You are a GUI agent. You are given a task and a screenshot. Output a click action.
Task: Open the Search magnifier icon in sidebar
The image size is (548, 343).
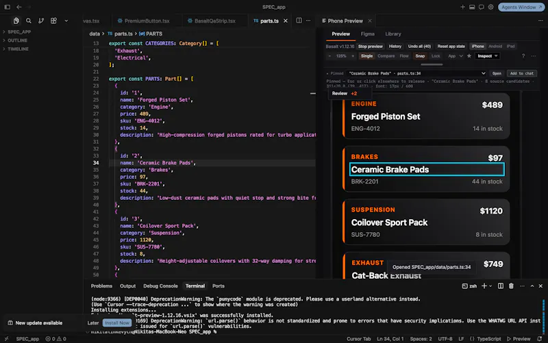tap(29, 21)
